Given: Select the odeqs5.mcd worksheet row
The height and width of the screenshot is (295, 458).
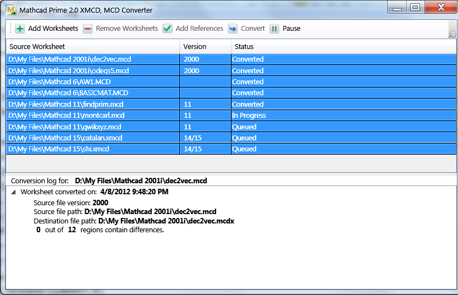Looking at the screenshot, I should [x=69, y=70].
